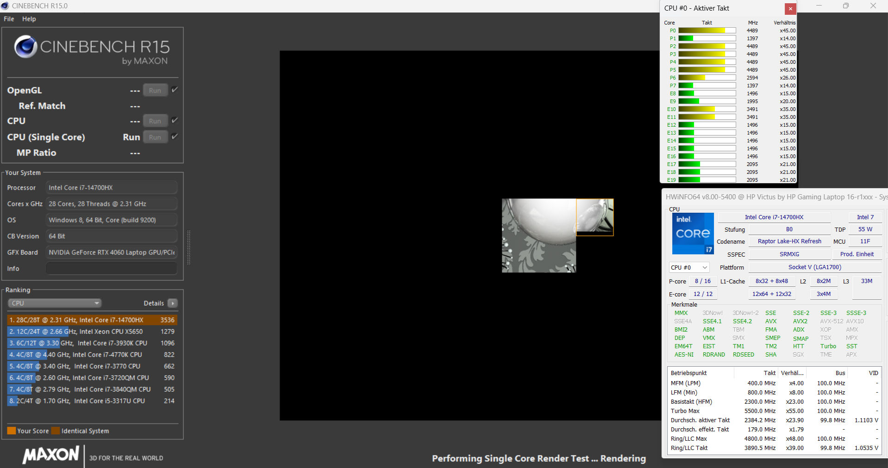Click the rendered sphere image tile
The width and height of the screenshot is (888, 468).
click(539, 235)
